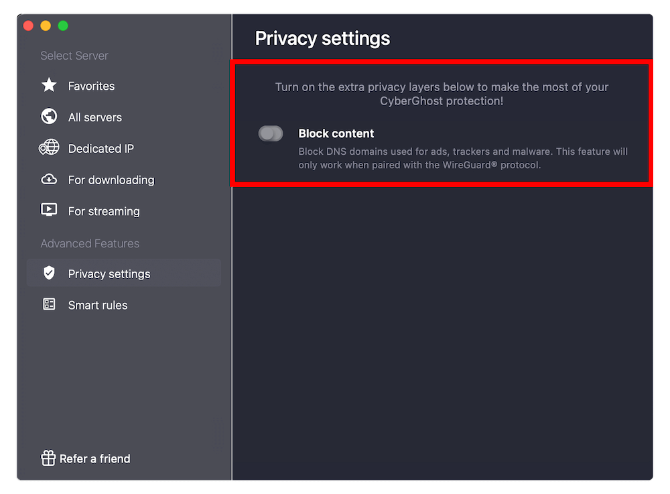Click the Favorites star icon
The height and width of the screenshot is (494, 670).
tap(49, 85)
